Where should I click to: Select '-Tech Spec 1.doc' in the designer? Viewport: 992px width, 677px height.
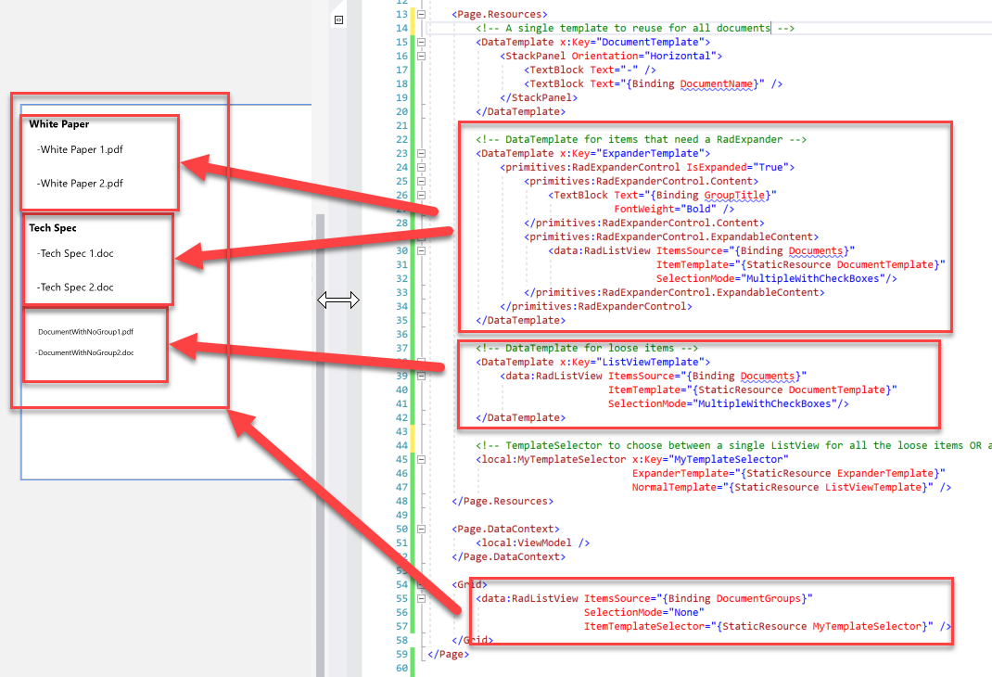tap(75, 253)
